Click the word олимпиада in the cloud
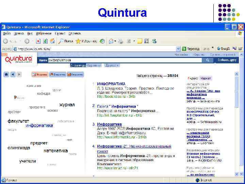The width and height of the screenshot is (245, 184). click(19, 148)
